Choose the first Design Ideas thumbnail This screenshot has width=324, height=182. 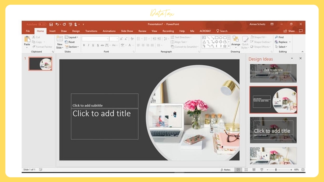[x=273, y=73]
